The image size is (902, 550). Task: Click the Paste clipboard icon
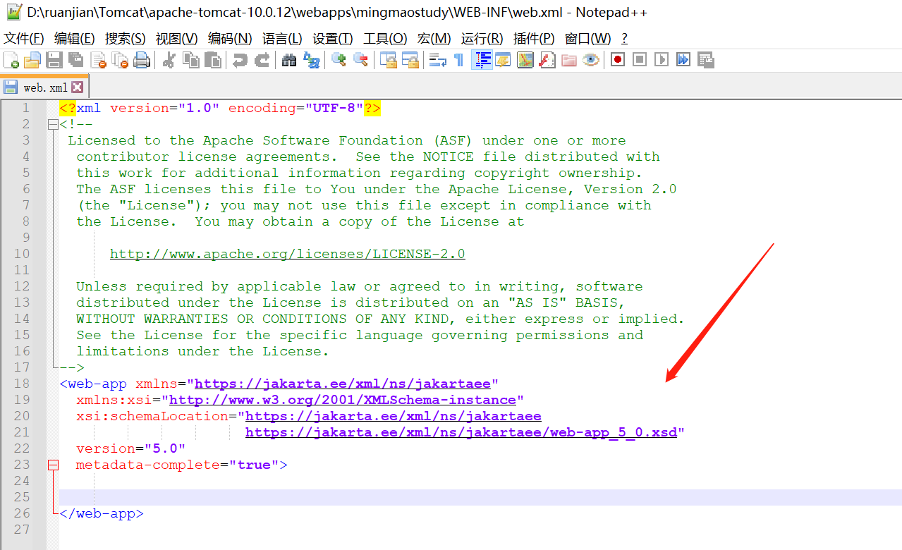pos(212,60)
